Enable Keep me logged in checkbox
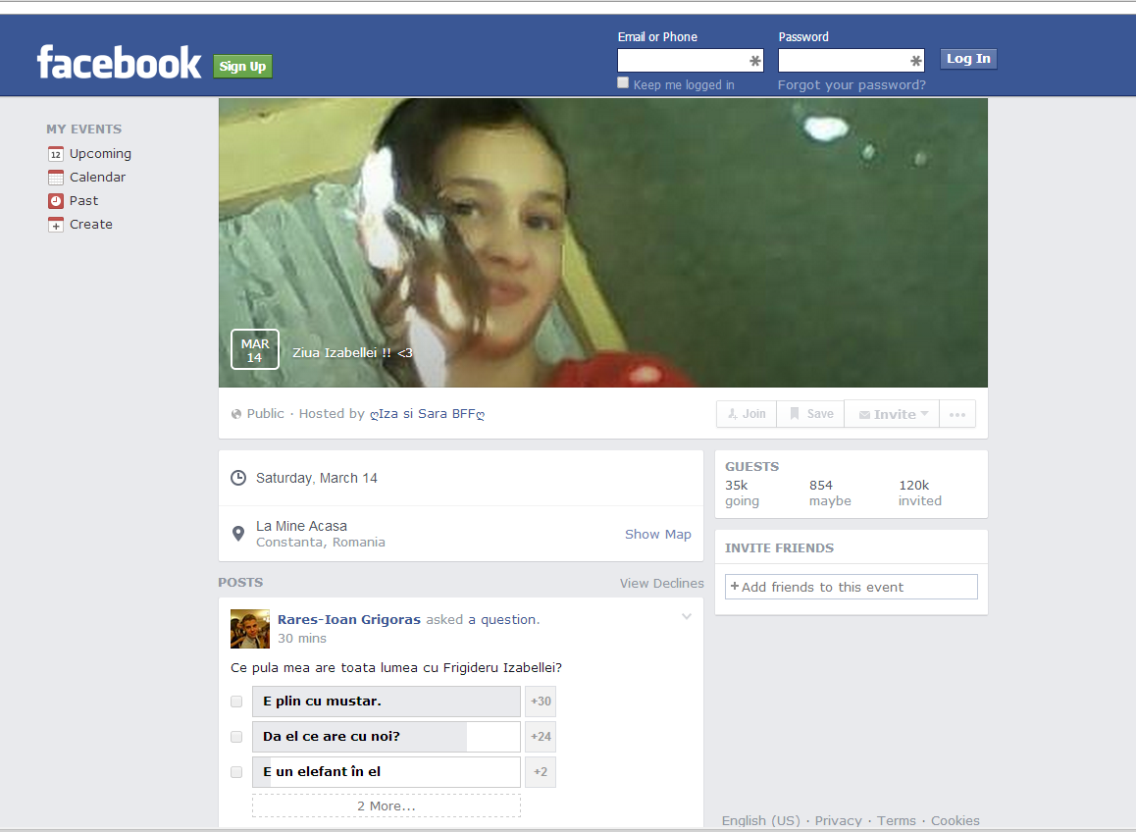1136x832 pixels. pyautogui.click(x=623, y=83)
